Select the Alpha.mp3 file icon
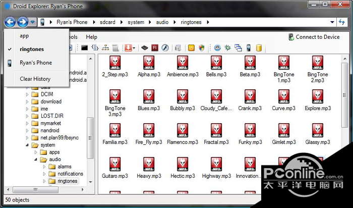 (149, 63)
